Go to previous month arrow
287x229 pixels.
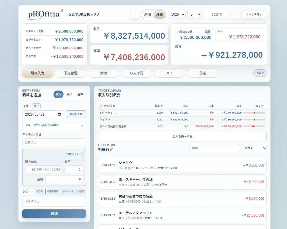coord(135,15)
